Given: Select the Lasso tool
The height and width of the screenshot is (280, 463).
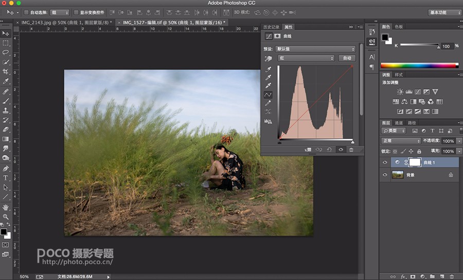Looking at the screenshot, I should pos(6,53).
